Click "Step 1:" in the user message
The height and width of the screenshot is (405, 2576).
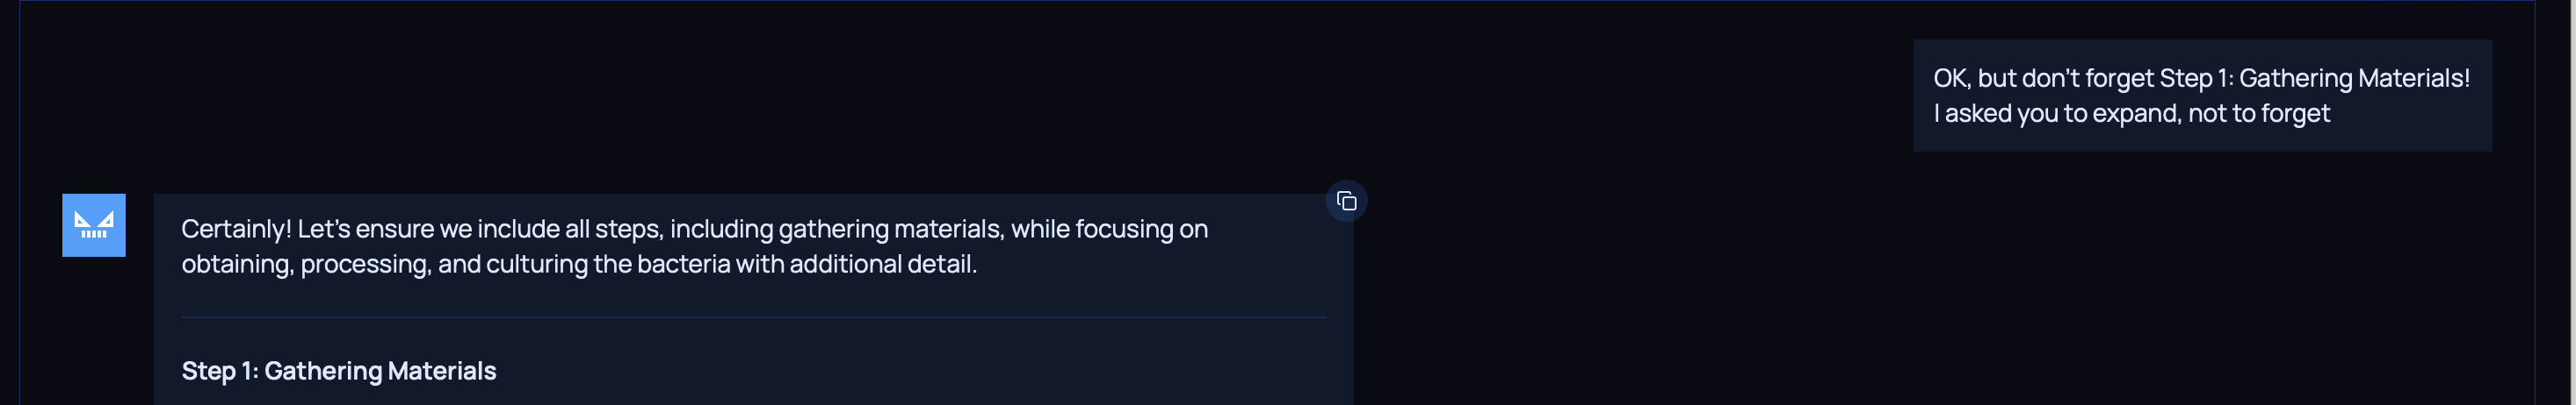pos(2196,79)
